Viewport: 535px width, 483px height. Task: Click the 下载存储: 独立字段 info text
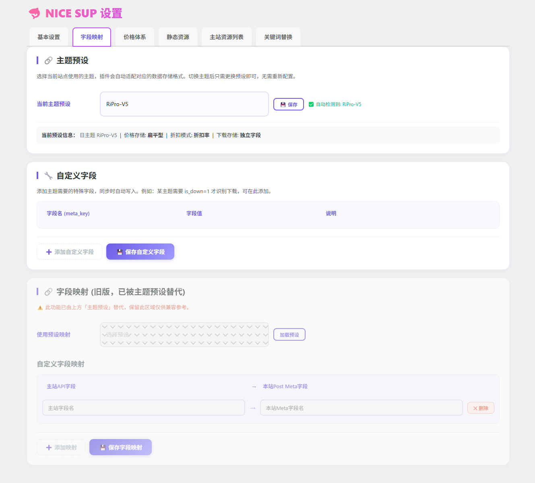(239, 135)
